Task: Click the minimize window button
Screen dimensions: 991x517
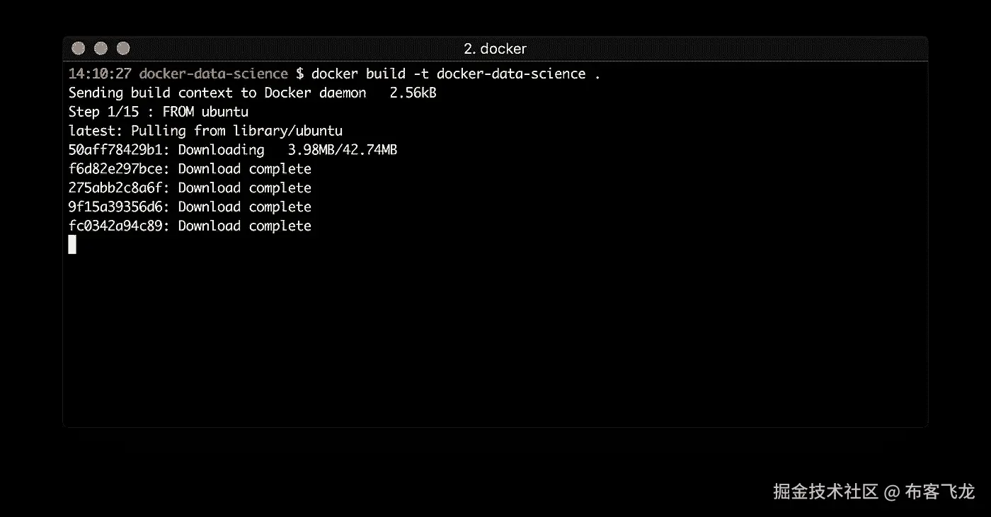Action: pos(101,48)
